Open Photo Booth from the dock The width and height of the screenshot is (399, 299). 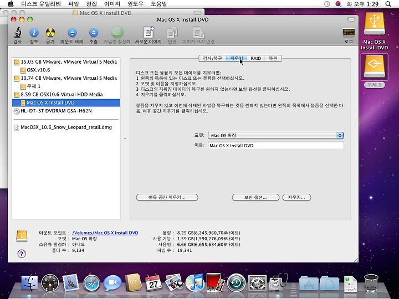216,282
